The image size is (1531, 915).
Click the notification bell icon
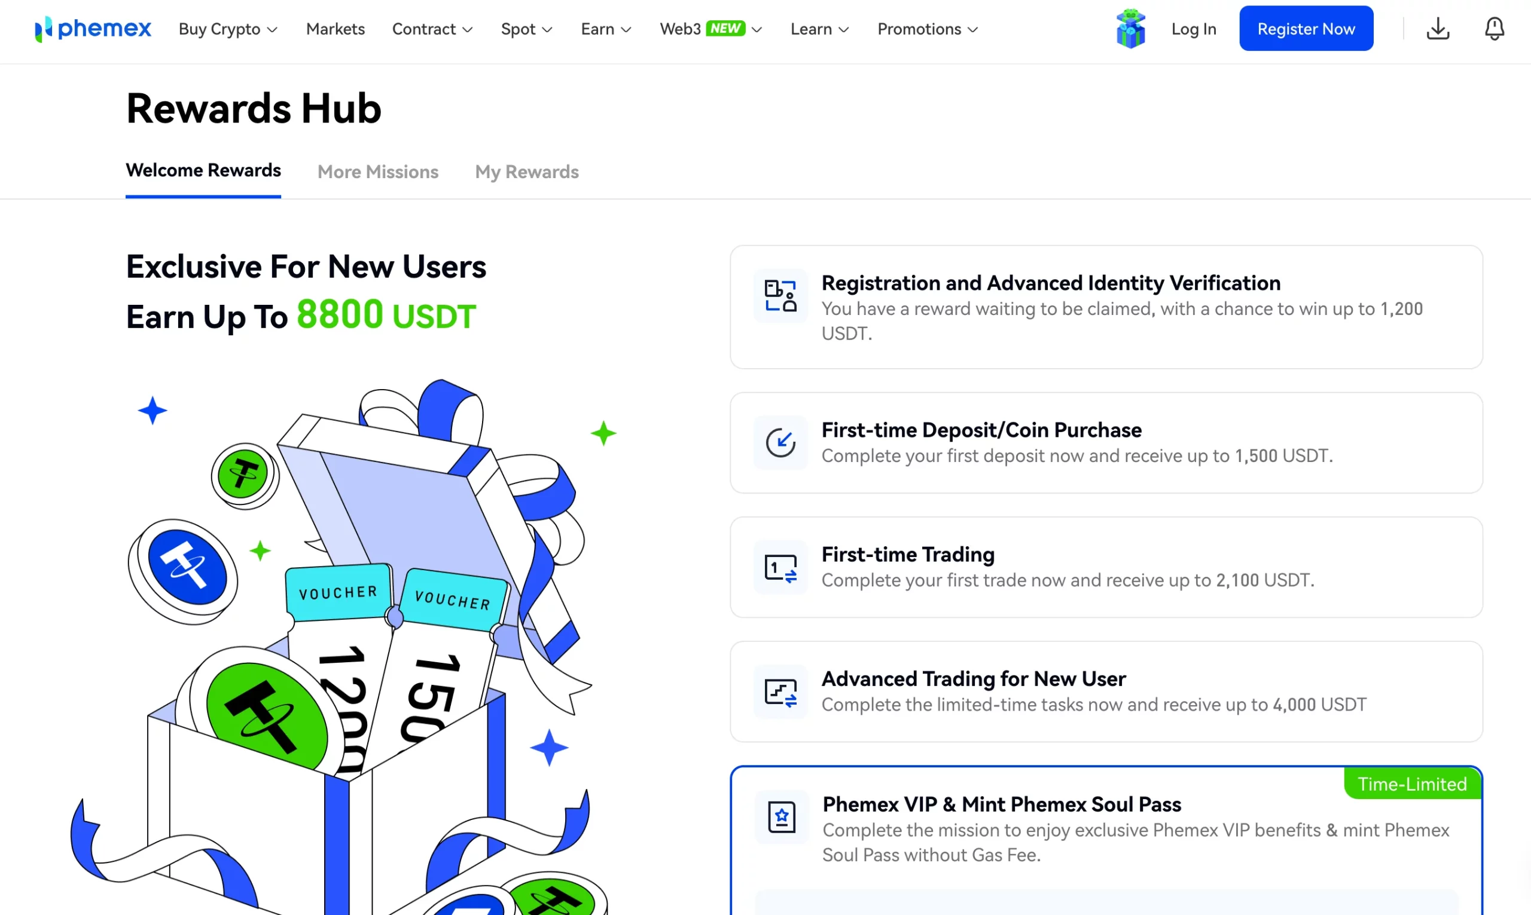pyautogui.click(x=1494, y=28)
